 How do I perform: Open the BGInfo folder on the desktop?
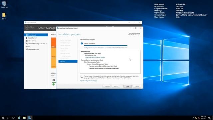(4, 16)
